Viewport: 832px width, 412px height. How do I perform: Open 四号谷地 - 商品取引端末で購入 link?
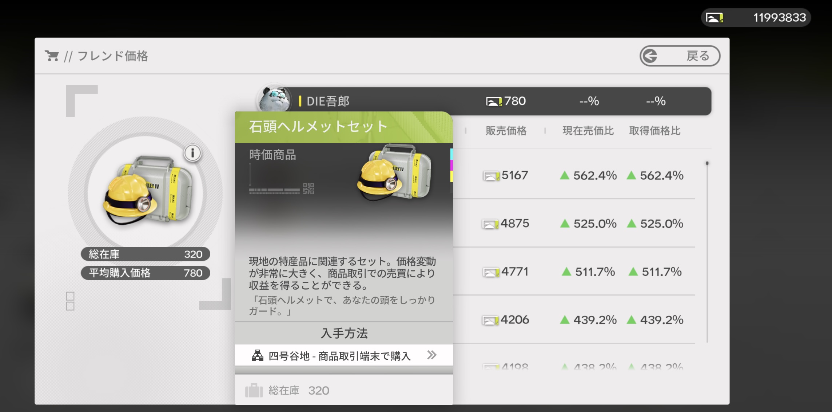pos(339,356)
